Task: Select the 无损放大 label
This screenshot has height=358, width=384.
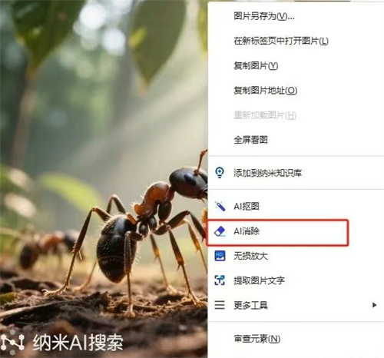Action: click(250, 256)
